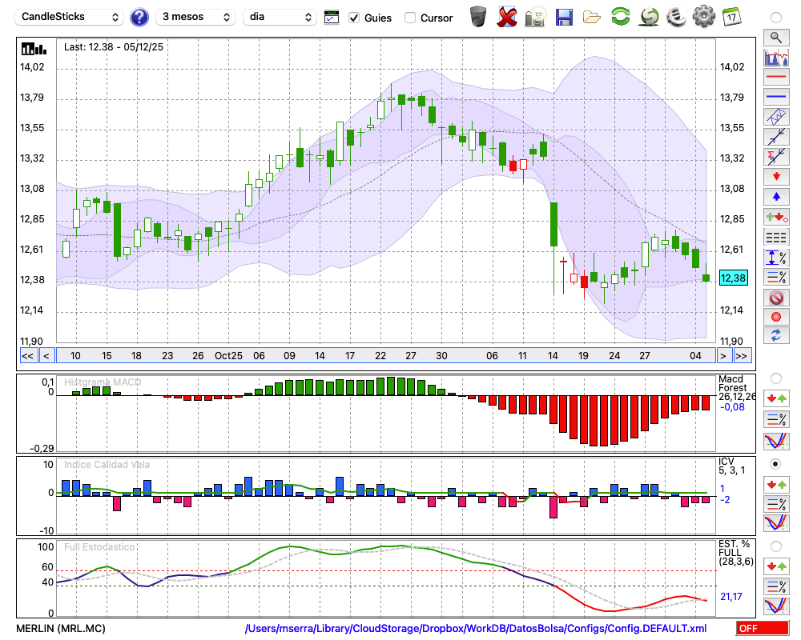
Task: Open the blue question mark help
Action: pyautogui.click(x=139, y=18)
